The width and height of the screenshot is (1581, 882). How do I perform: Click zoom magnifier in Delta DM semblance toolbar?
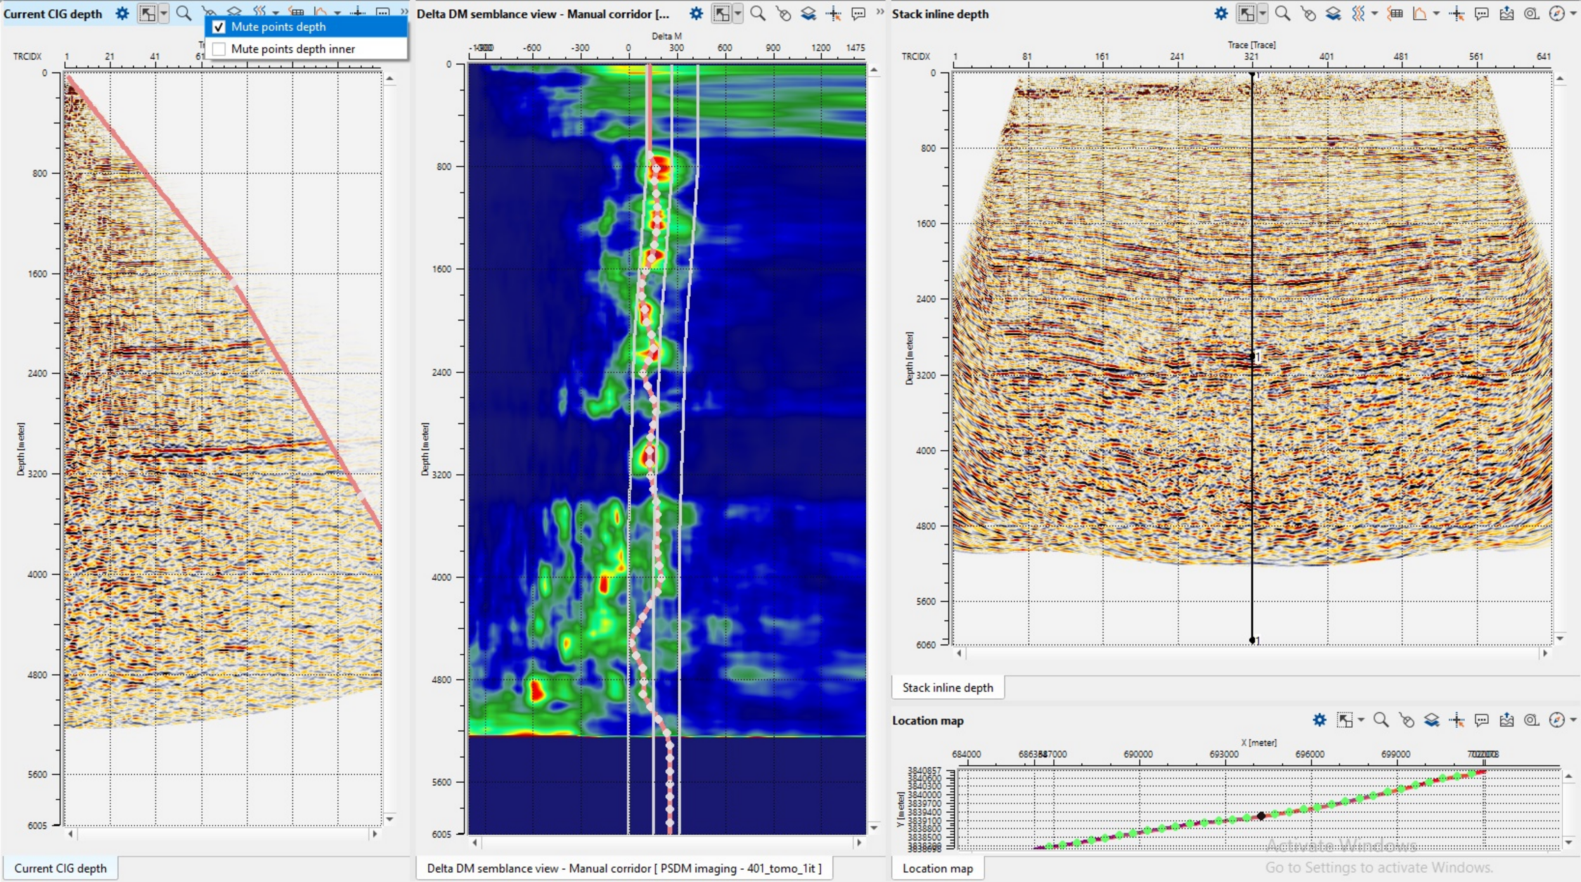click(x=757, y=13)
